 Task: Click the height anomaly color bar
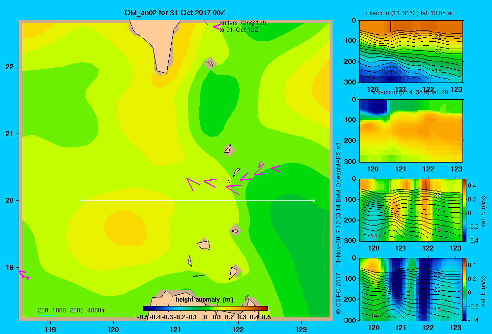tap(206, 308)
